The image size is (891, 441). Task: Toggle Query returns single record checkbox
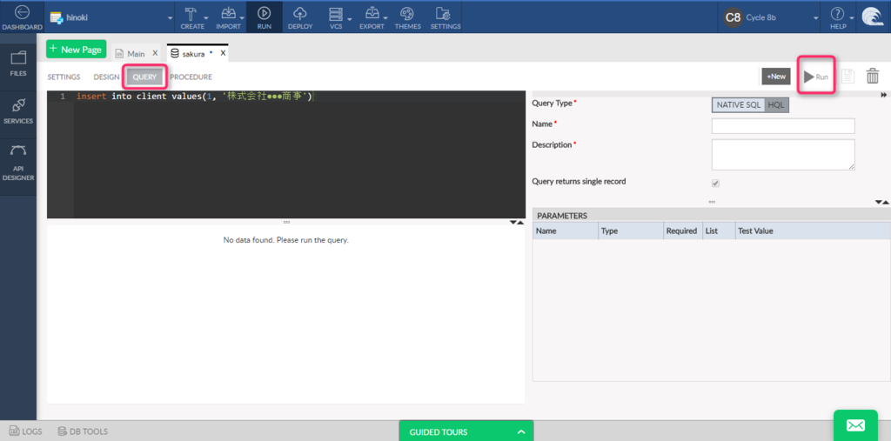pyautogui.click(x=715, y=184)
